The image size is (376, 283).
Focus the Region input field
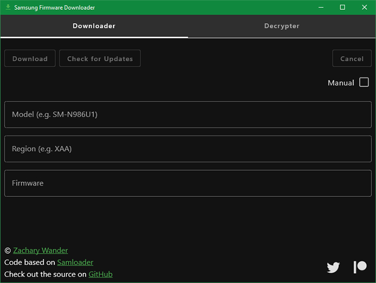click(188, 149)
